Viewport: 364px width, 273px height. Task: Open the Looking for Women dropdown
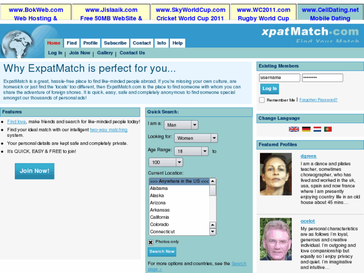tap(196, 138)
